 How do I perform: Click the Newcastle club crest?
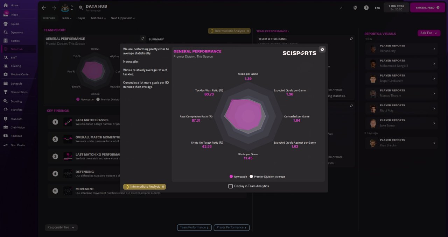pos(65,7)
